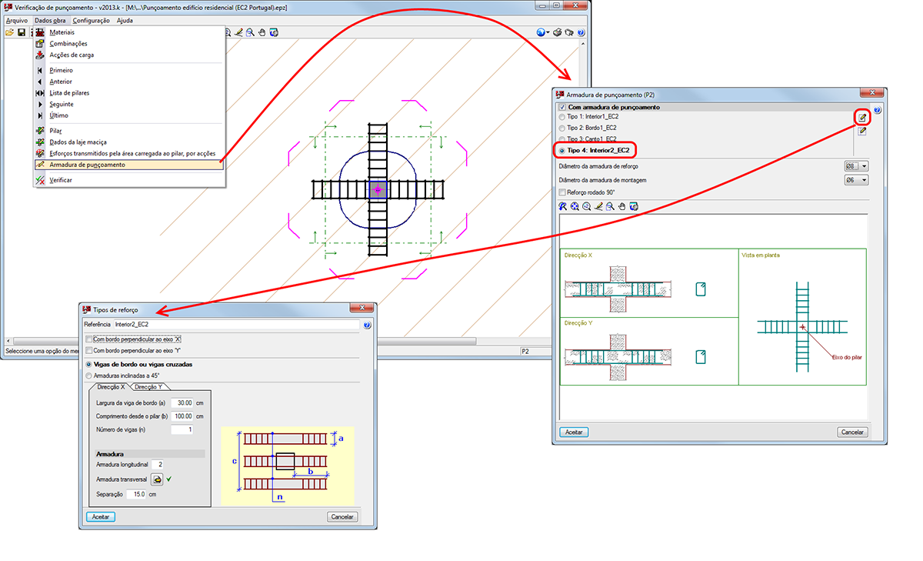
Task: Open help in Armadura de punçoamento dialog
Action: (x=877, y=111)
